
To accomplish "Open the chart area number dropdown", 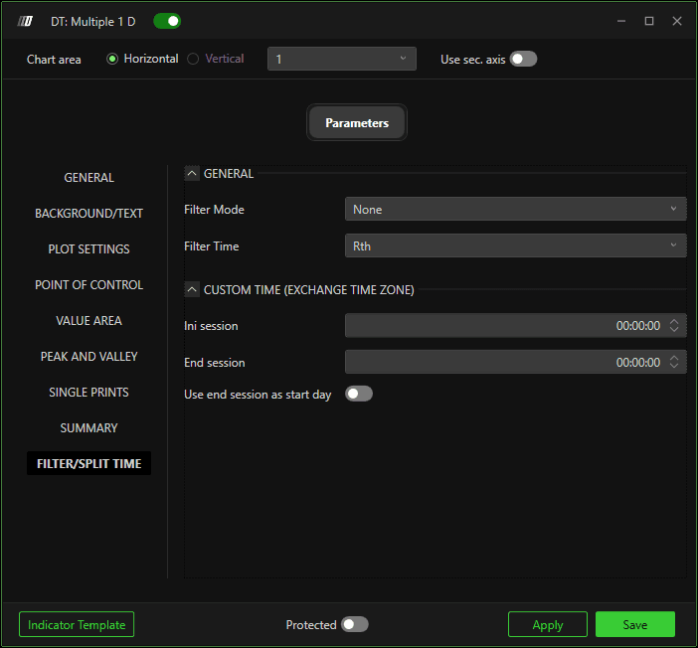I will click(341, 59).
